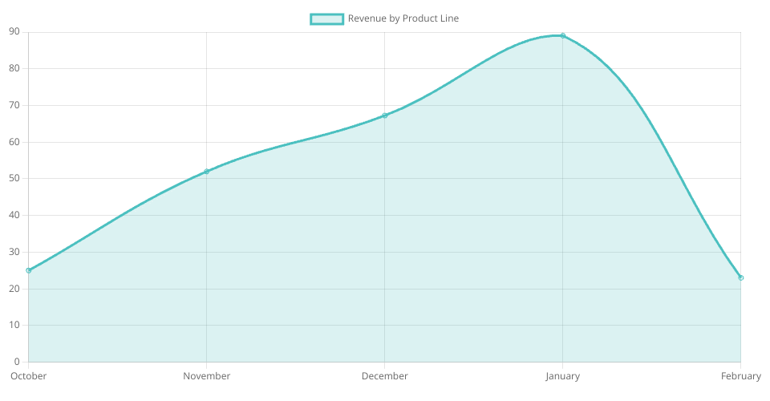Click the 30 y-axis tick label
Viewport: 770px width, 401px height.
(x=14, y=252)
